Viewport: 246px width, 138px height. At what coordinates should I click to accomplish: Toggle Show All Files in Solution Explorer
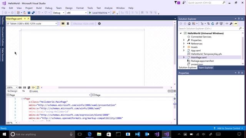pyautogui.click(x=221, y=24)
